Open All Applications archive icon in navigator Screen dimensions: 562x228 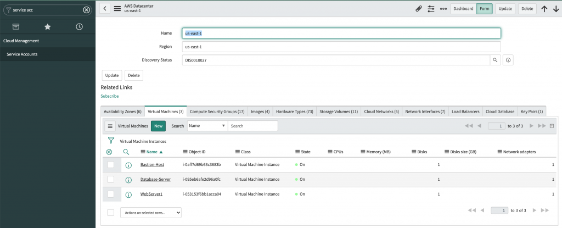(x=16, y=26)
